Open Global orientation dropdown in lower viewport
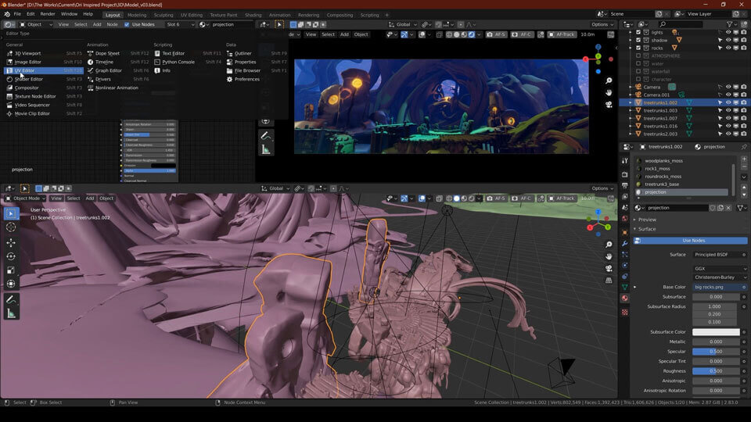751x422 pixels. tap(275, 188)
